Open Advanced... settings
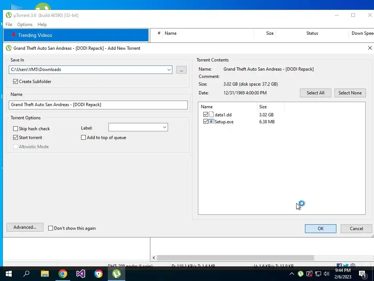The width and height of the screenshot is (374, 281). (x=25, y=227)
